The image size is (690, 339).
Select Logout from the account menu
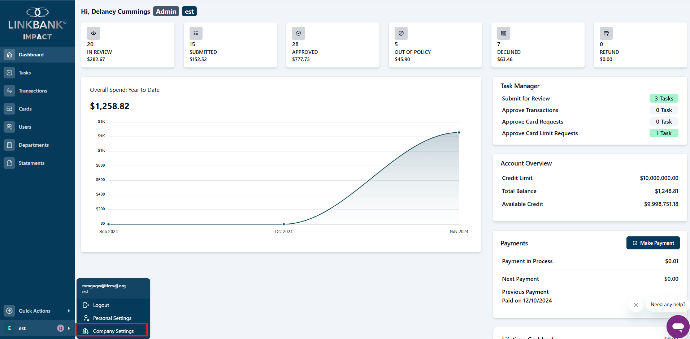point(113,305)
